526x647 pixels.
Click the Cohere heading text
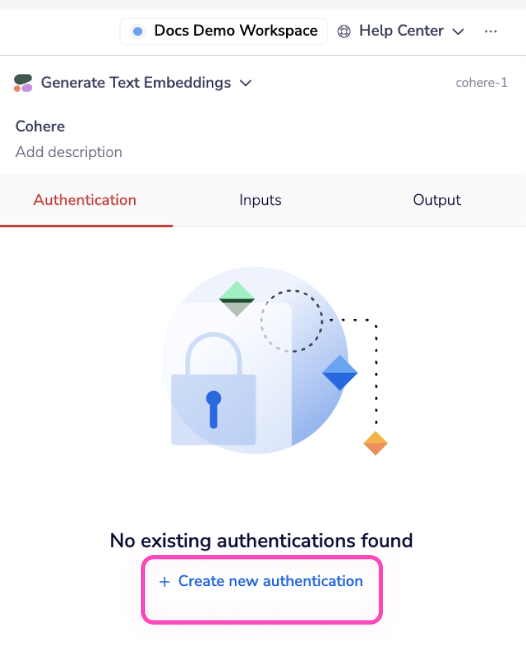(x=39, y=126)
